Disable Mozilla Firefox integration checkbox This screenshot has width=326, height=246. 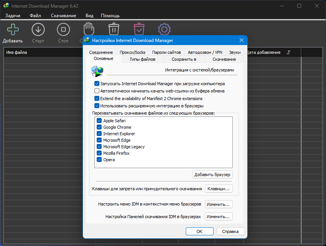pos(99,153)
